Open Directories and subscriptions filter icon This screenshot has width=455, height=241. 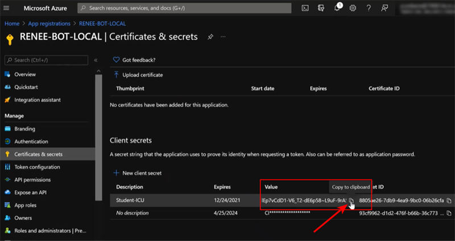(x=321, y=8)
